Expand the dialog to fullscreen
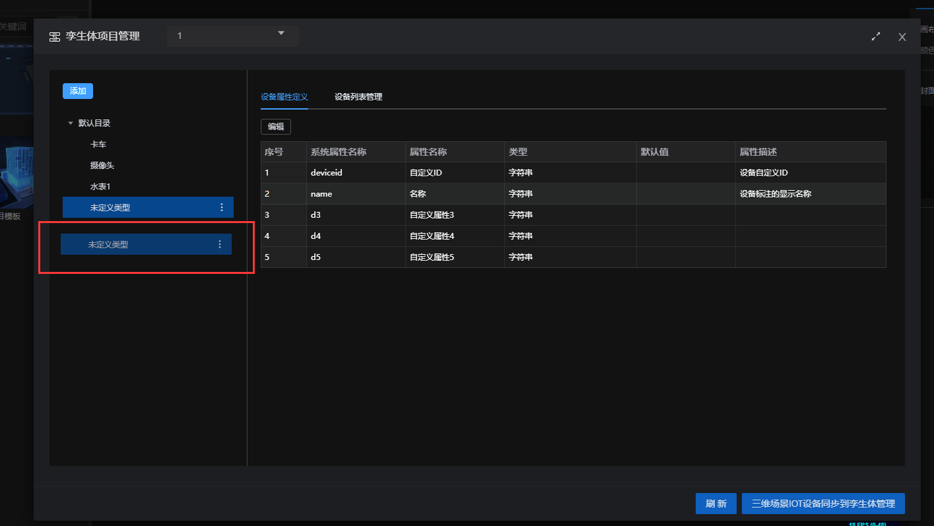The width and height of the screenshot is (934, 526). click(x=876, y=37)
